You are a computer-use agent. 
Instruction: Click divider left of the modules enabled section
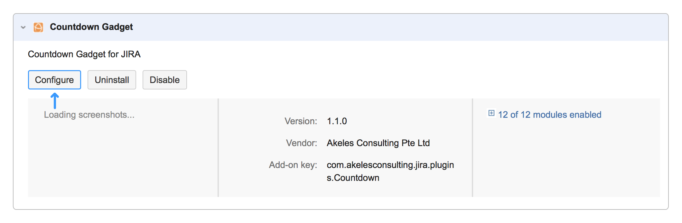tap(472, 148)
